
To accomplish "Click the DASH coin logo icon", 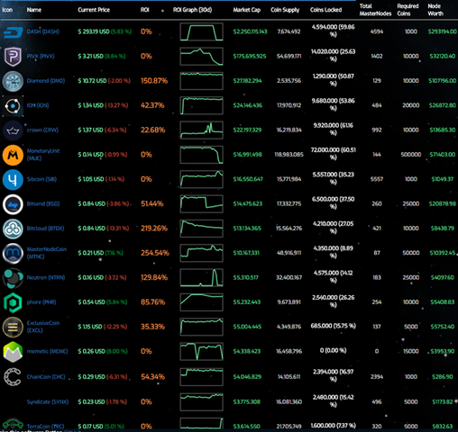I will click(x=13, y=31).
